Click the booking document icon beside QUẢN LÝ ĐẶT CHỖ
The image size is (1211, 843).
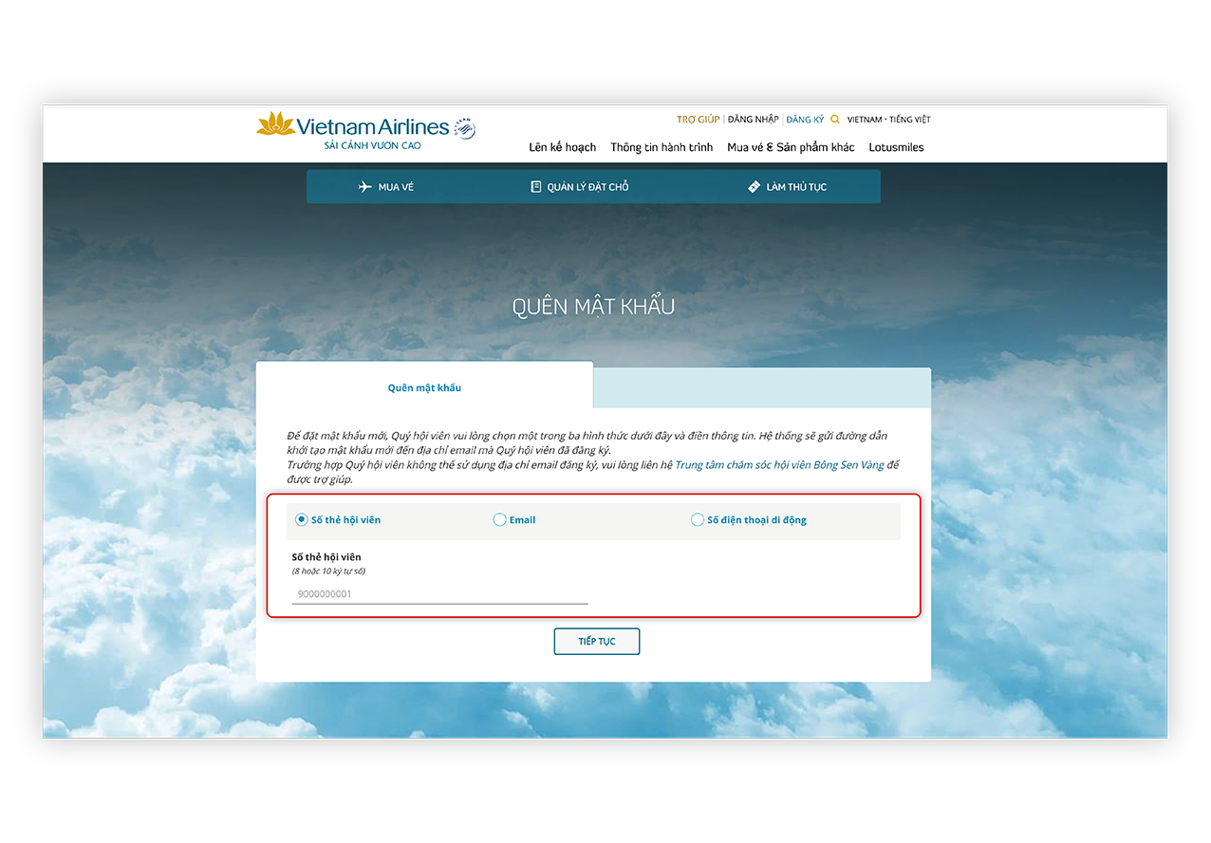(x=536, y=186)
